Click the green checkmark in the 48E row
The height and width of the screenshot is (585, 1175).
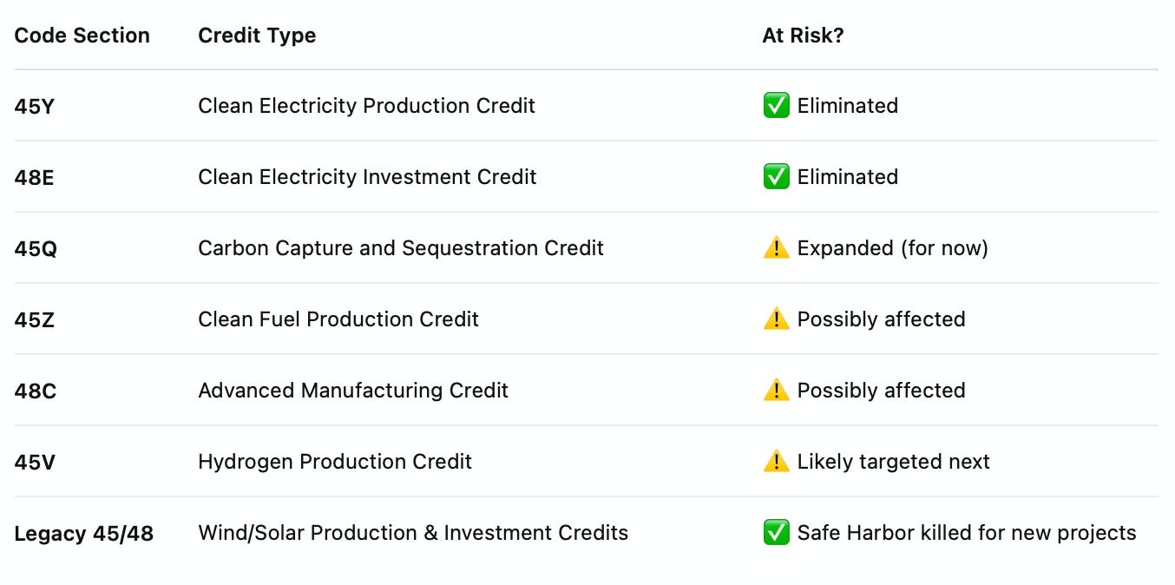coord(776,177)
